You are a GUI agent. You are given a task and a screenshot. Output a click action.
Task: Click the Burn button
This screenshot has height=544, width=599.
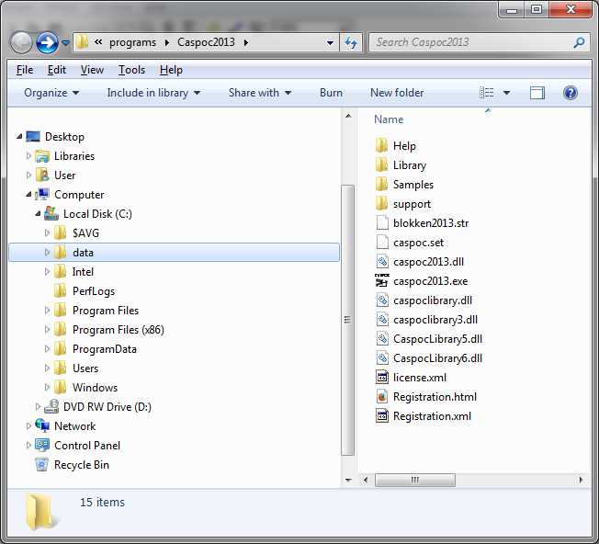coord(331,93)
